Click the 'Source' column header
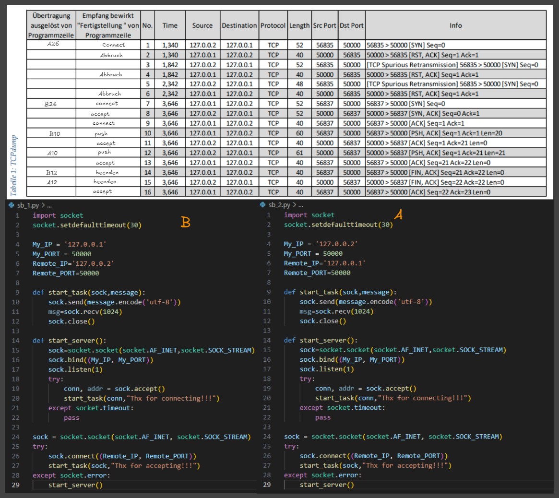Image resolution: width=559 pixels, height=498 pixels. [x=202, y=25]
